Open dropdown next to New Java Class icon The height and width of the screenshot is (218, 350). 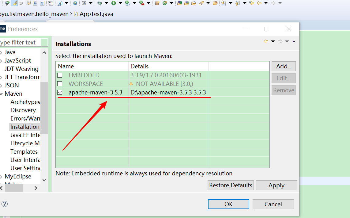click(x=171, y=3)
